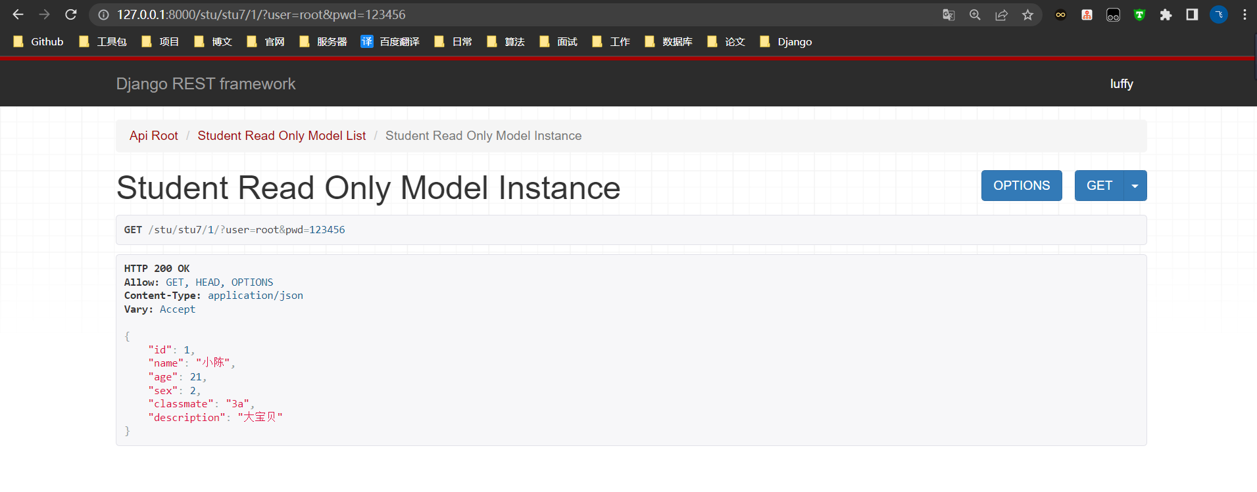Open the 工作 bookmark folder
Screen dimensions: 1257x492
(611, 41)
